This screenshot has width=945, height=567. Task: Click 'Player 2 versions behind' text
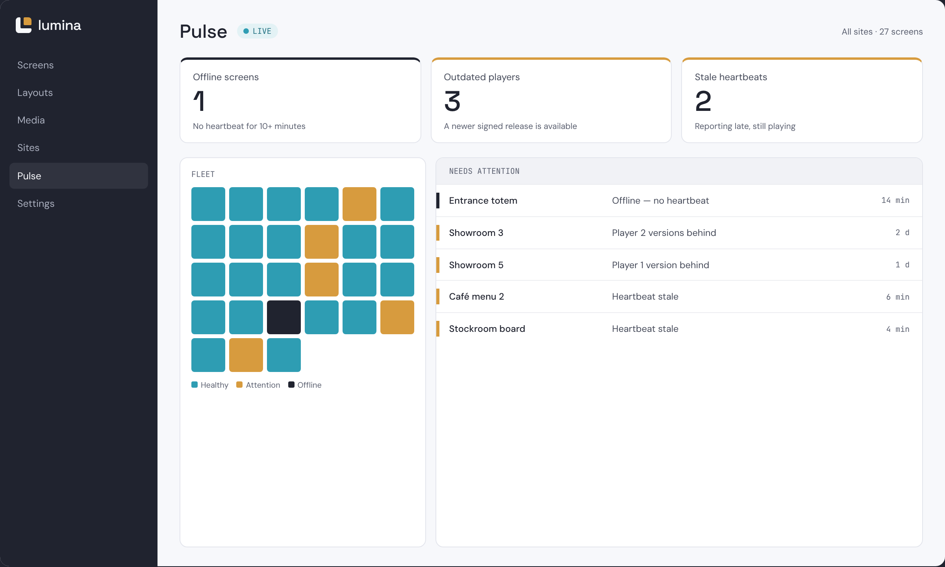[x=664, y=233]
